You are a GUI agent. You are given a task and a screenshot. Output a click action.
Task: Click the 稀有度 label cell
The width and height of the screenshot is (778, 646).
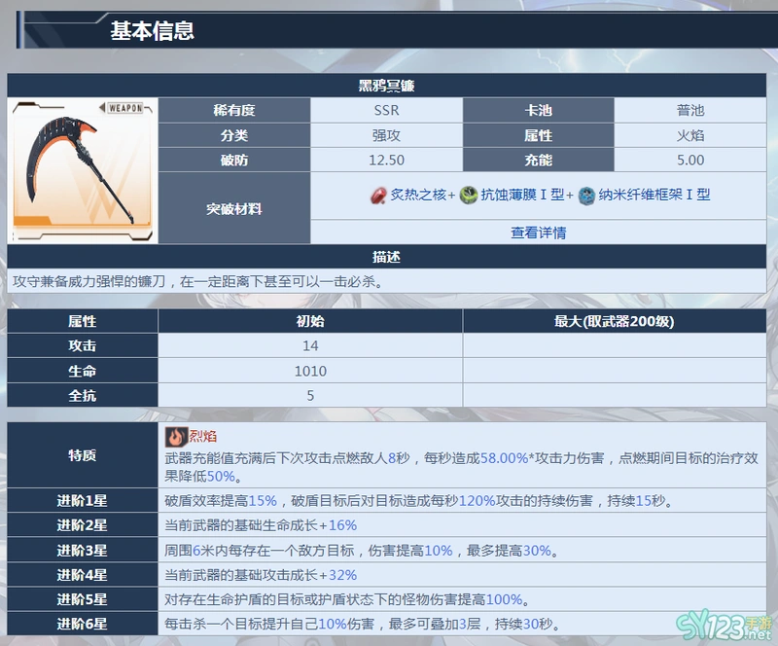coord(234,110)
